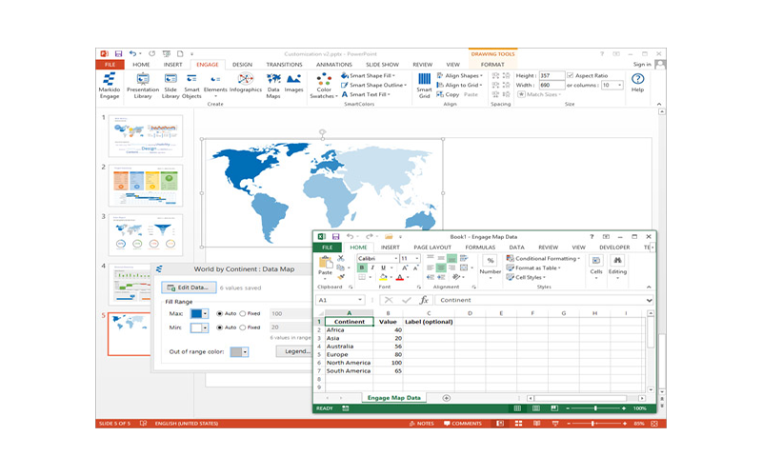Image resolution: width=762 pixels, height=476 pixels.
Task: Click the Smart Grid icon
Action: 424,86
